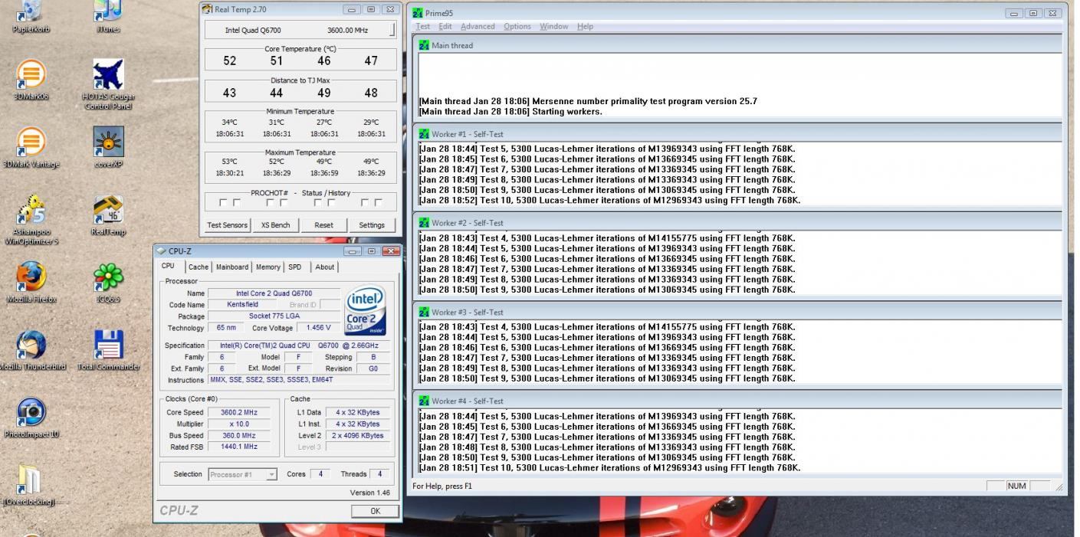
Task: Click the Reset button in Real Temp
Action: click(323, 225)
